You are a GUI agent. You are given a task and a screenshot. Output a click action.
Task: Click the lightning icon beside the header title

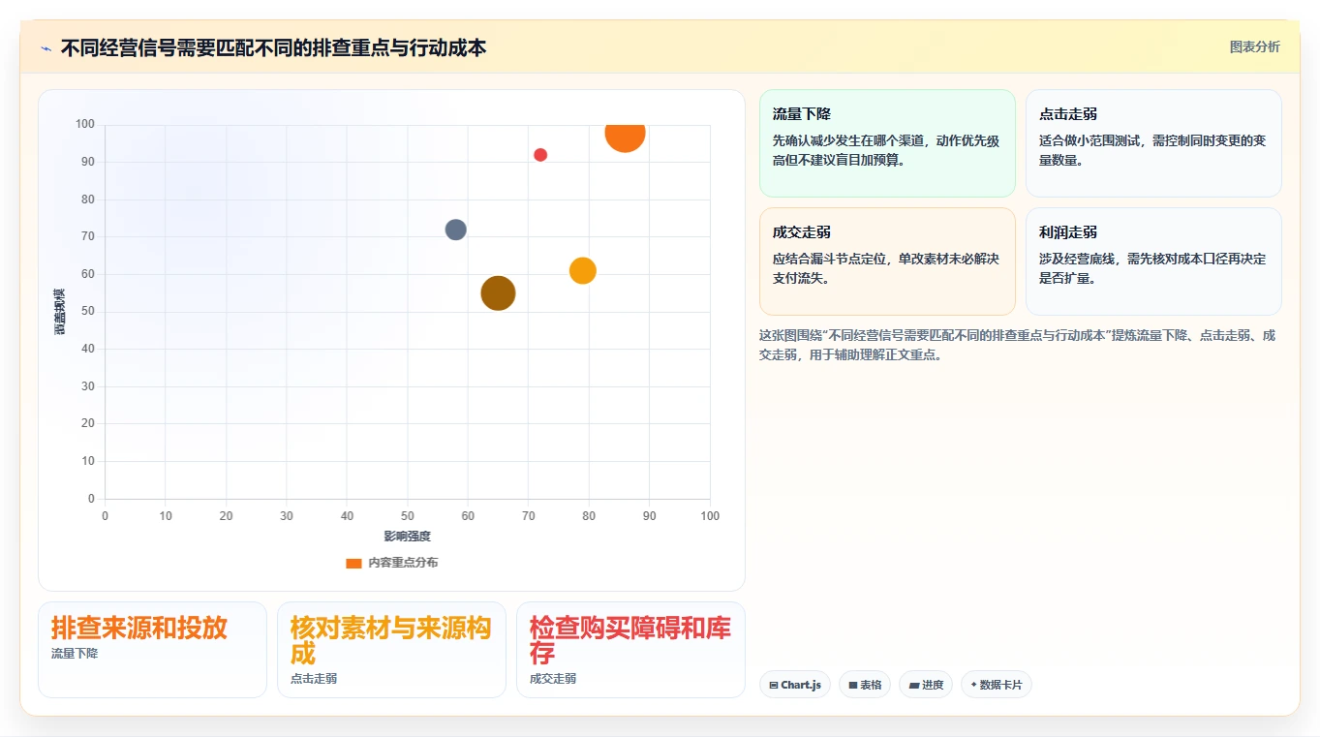(x=46, y=47)
